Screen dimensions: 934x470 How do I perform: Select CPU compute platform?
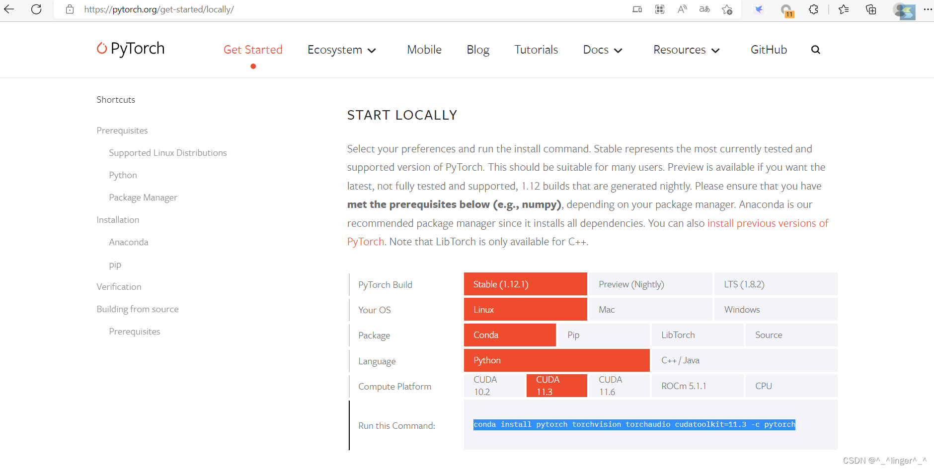coord(791,386)
